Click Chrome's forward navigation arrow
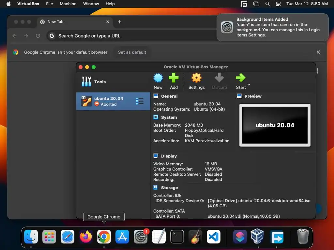Image resolution: width=334 pixels, height=250 pixels. coord(26,36)
